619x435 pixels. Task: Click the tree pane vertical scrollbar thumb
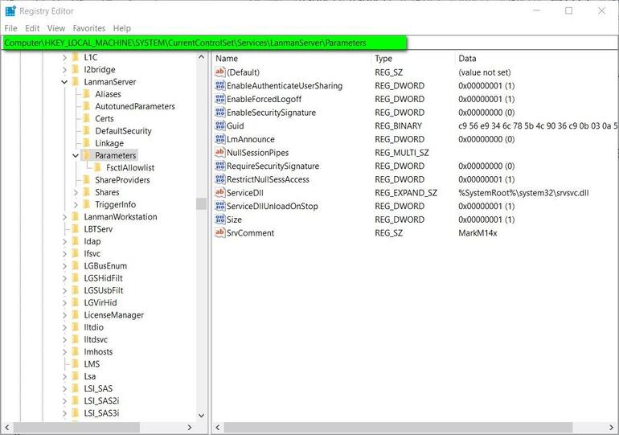point(202,204)
